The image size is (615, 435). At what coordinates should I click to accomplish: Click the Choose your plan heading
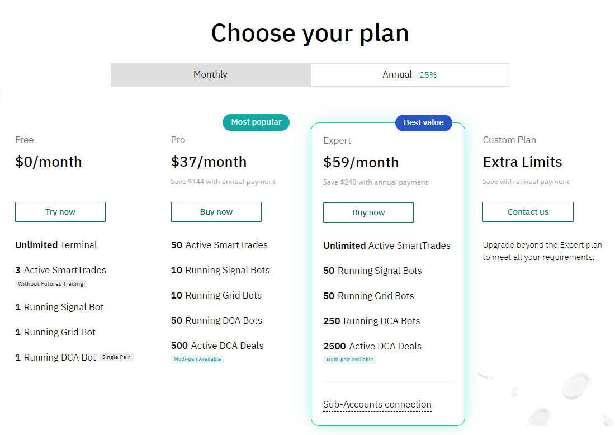point(310,34)
